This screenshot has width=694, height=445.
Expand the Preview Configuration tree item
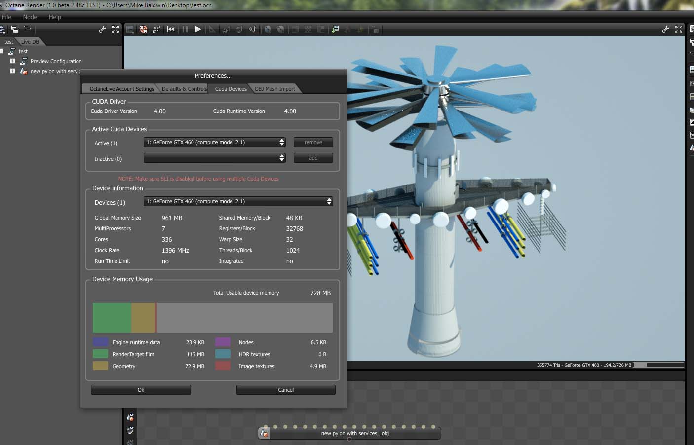coord(12,61)
